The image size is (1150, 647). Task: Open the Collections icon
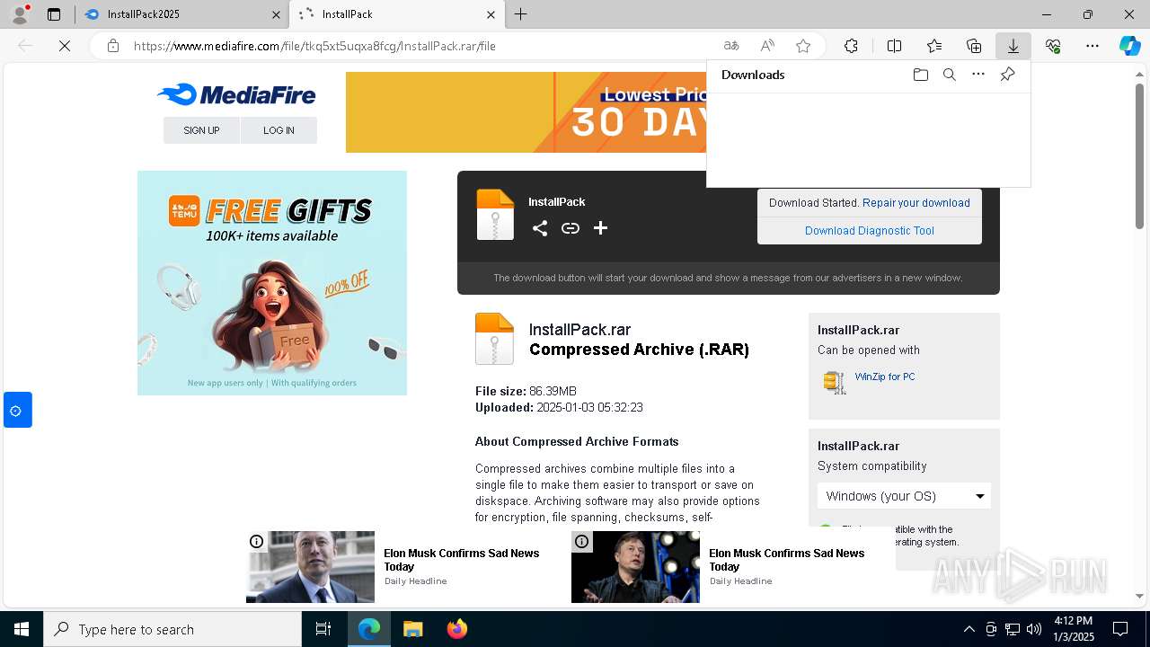click(974, 46)
